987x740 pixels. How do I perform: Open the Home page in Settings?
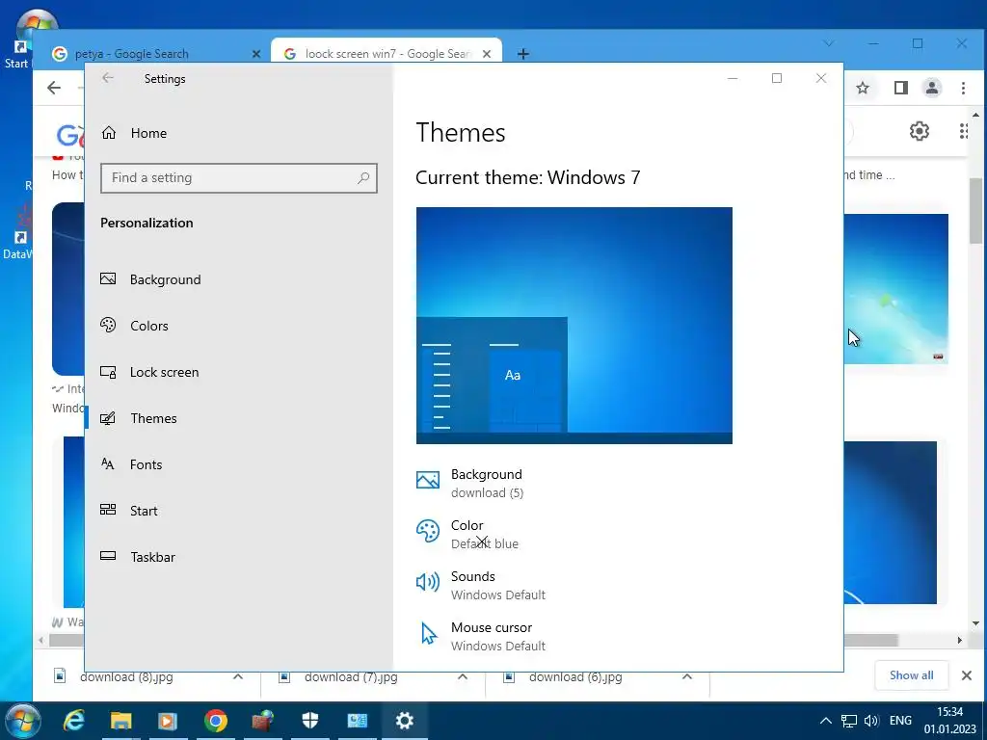(x=148, y=133)
